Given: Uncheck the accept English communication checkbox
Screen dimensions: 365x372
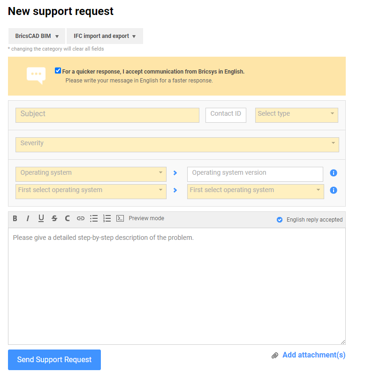Looking at the screenshot, I should [58, 71].
